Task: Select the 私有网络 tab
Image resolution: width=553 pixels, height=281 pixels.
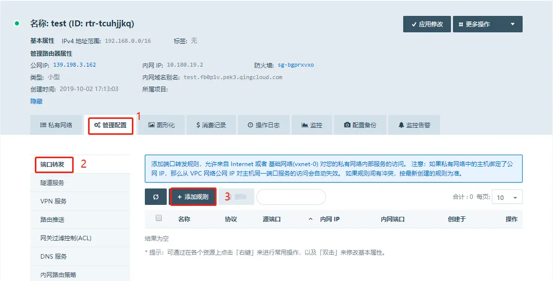Action: pos(56,125)
